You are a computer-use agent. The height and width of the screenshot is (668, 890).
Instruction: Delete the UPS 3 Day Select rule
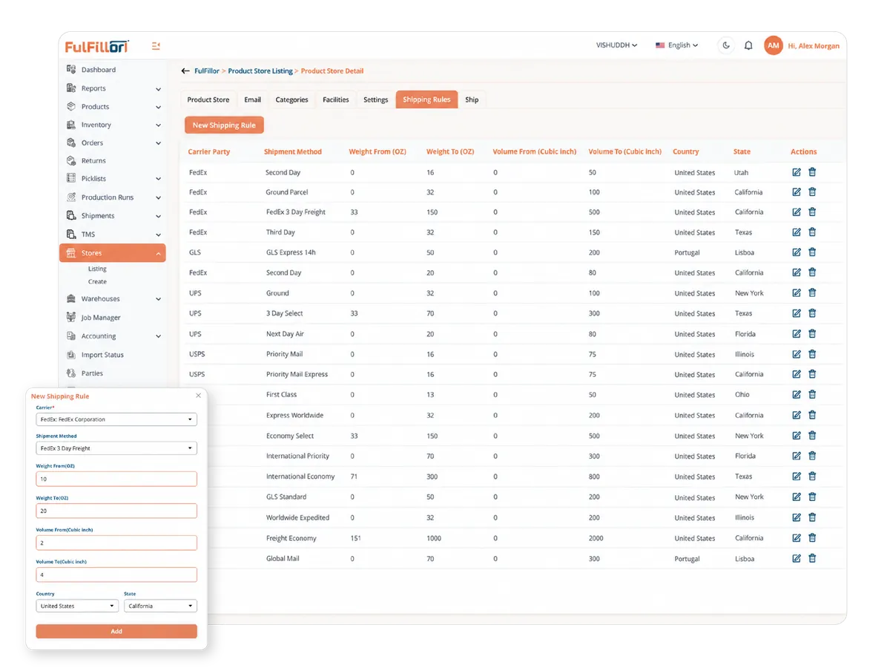point(812,313)
